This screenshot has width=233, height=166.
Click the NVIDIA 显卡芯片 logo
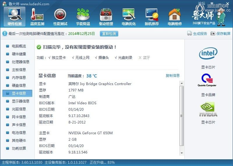(x=208, y=109)
